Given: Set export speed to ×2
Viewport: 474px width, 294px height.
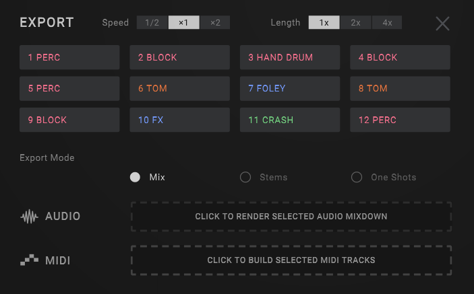Looking at the screenshot, I should pos(215,23).
